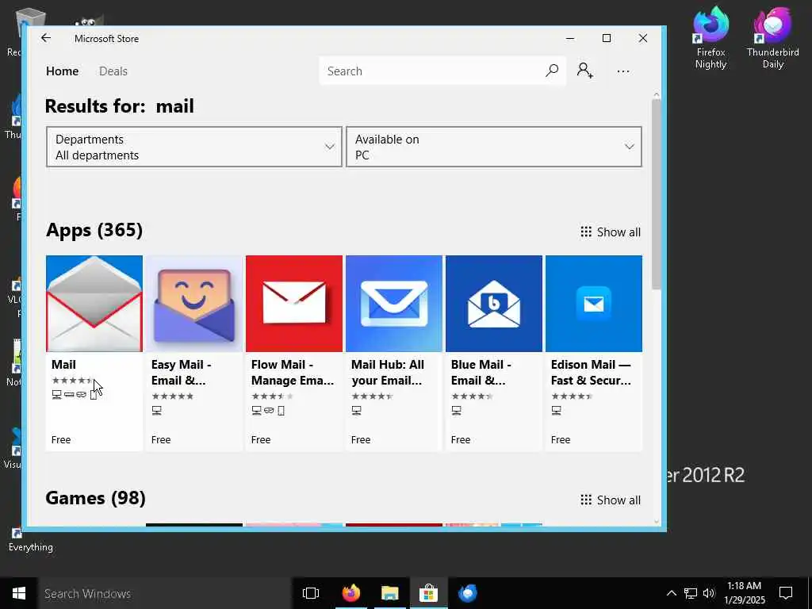Open the Everything desktop shortcut

31,538
